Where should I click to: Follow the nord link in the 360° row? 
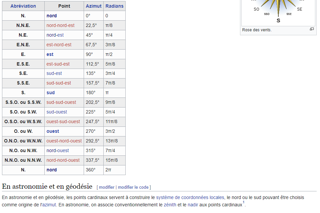click(x=52, y=170)
